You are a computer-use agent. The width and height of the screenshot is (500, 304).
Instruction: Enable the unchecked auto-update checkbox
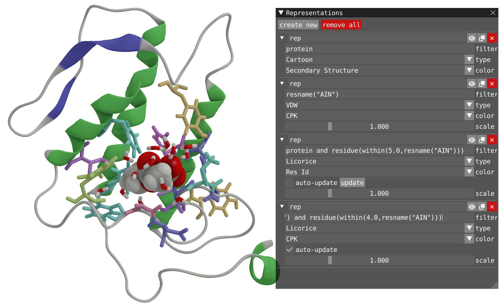[x=289, y=183]
